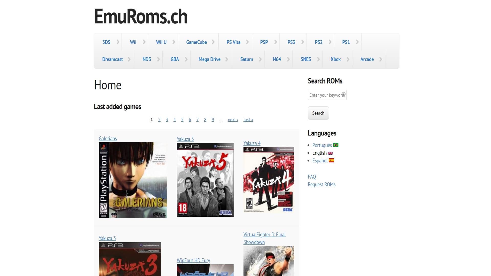Open the FAQ link
This screenshot has height=276, width=491.
point(312,177)
